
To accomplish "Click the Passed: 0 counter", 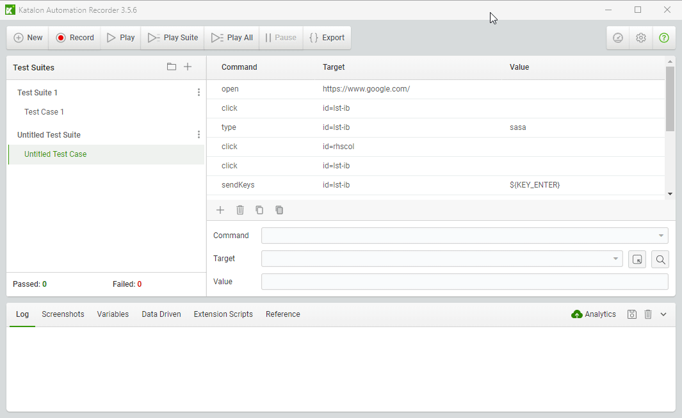I will click(29, 284).
